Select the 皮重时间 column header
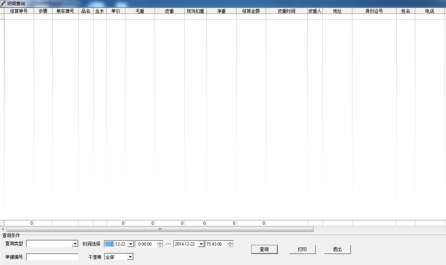Image resolution: width=446 pixels, height=265 pixels. click(286, 11)
